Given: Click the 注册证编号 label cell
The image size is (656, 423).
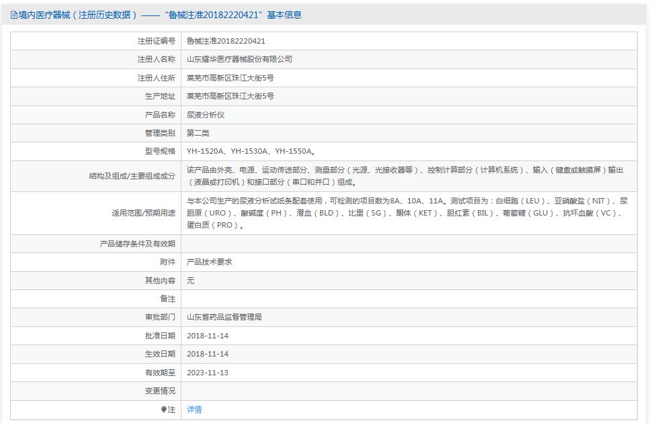Looking at the screenshot, I should (x=157, y=41).
